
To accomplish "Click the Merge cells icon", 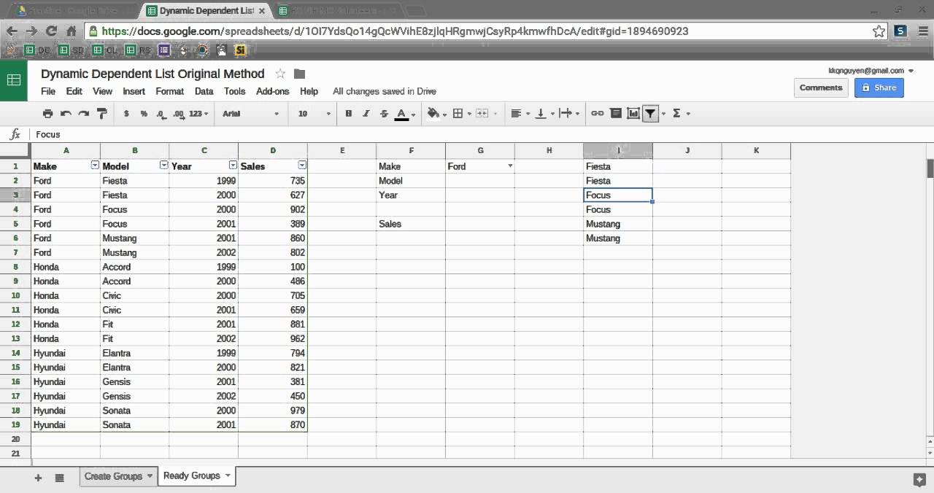I will [482, 113].
